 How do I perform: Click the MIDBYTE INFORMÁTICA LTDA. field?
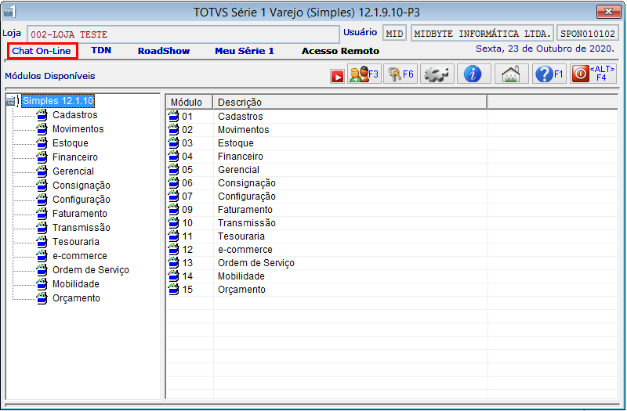click(482, 34)
